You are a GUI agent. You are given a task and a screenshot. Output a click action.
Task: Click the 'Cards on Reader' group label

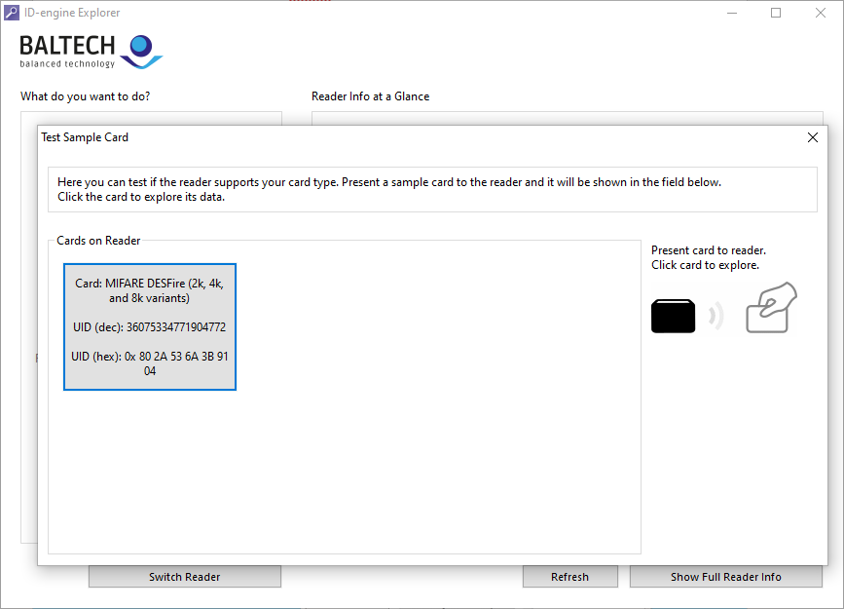(x=98, y=241)
